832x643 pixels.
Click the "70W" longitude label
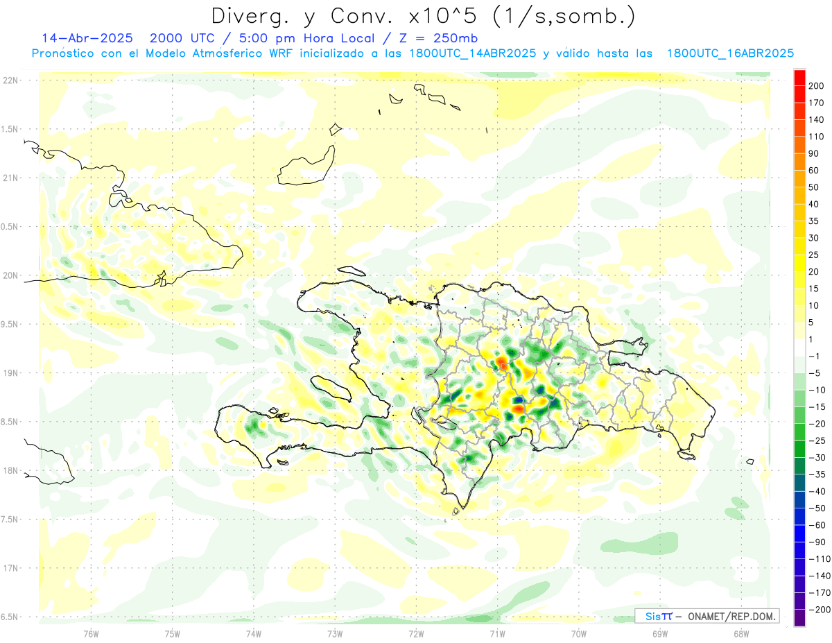click(578, 633)
